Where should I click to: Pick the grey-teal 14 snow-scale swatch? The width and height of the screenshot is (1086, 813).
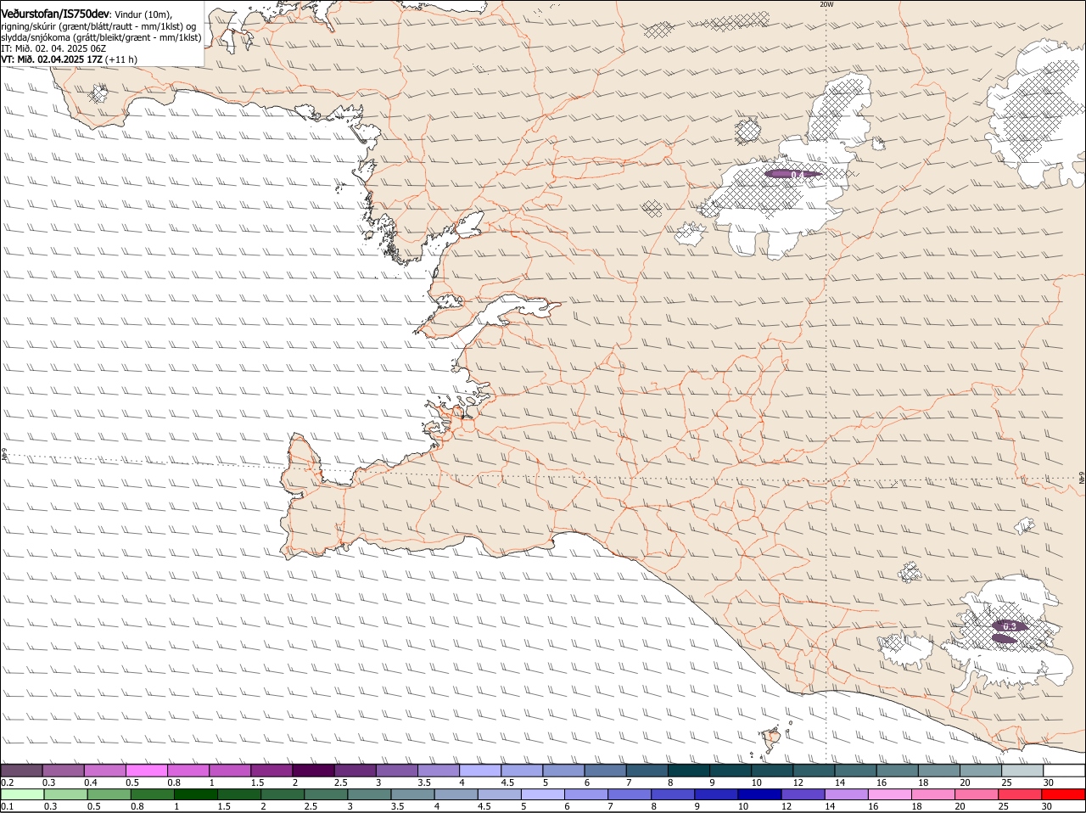point(855,771)
